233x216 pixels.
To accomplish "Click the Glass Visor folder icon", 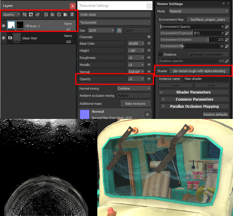I will [x=10, y=38].
